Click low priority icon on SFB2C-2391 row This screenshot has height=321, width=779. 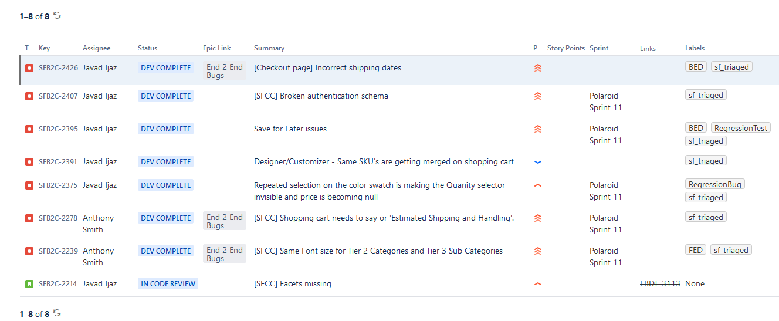click(537, 162)
